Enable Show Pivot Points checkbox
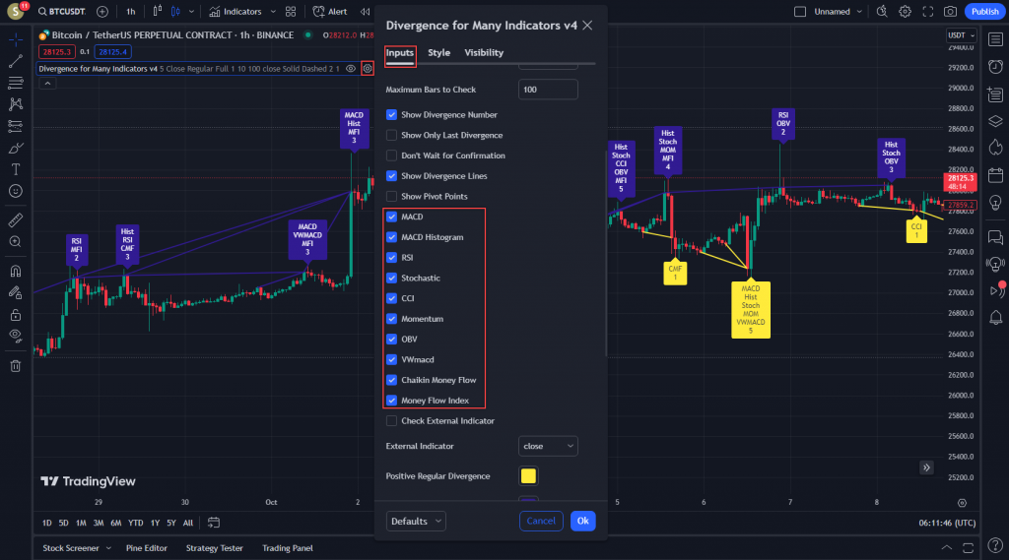The height and width of the screenshot is (560, 1009). click(x=391, y=196)
